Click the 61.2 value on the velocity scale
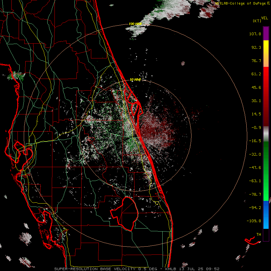The height and width of the screenshot is (271, 271). (256, 74)
